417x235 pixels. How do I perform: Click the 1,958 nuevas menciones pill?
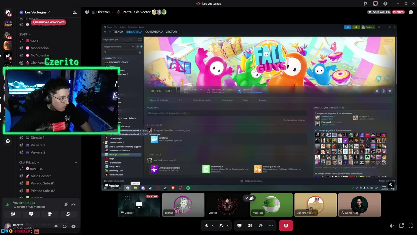49,22
